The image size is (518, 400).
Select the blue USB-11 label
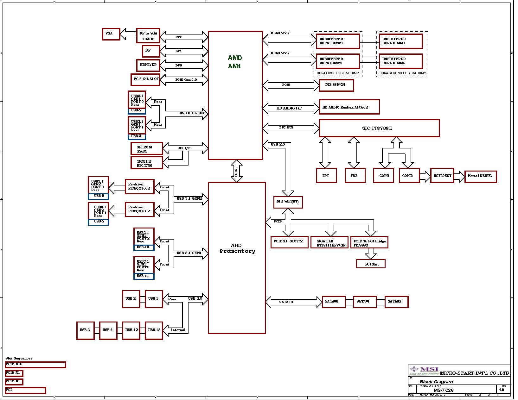click(144, 276)
